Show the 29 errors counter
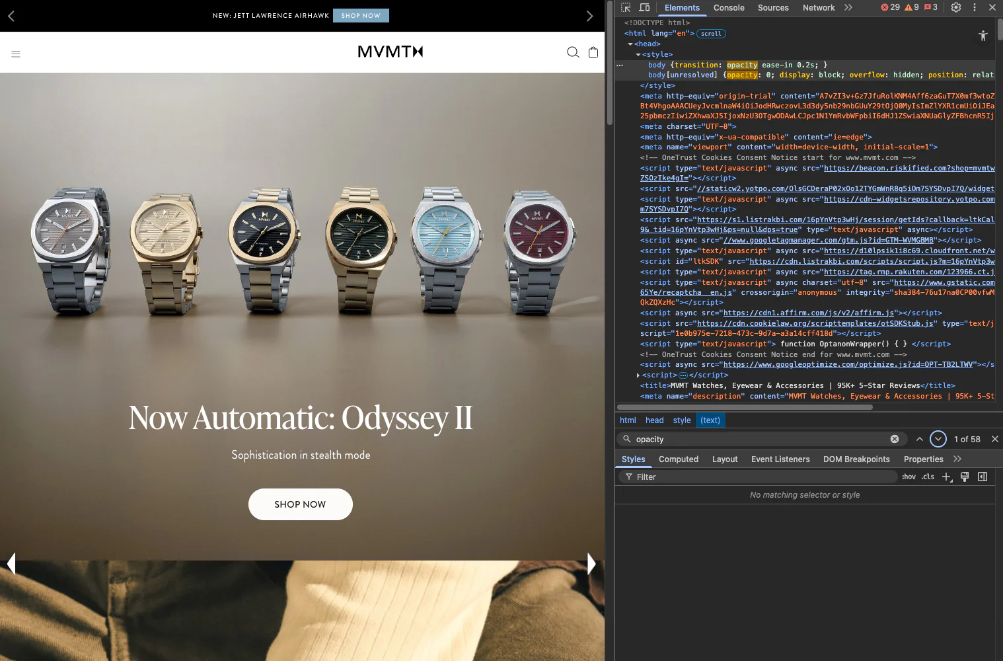This screenshot has height=661, width=1003. (890, 7)
